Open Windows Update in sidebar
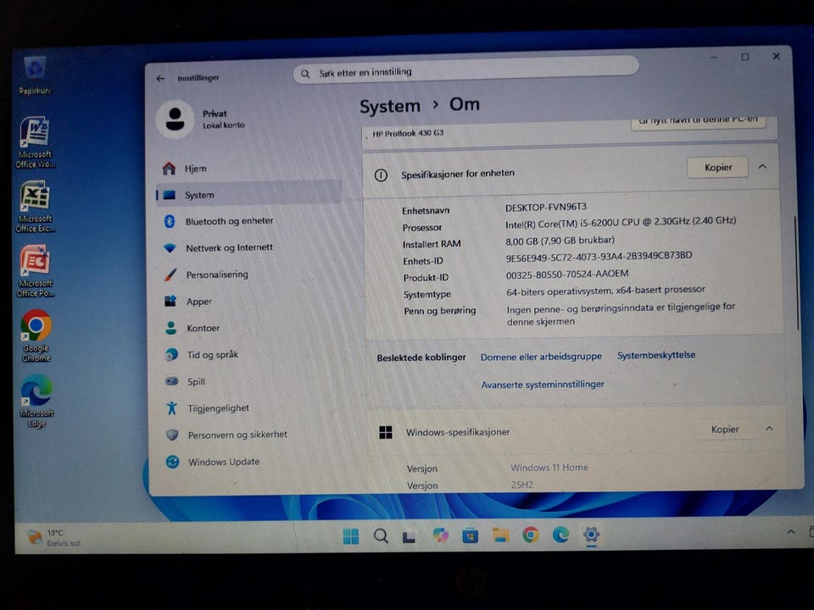The width and height of the screenshot is (814, 610). click(x=223, y=462)
